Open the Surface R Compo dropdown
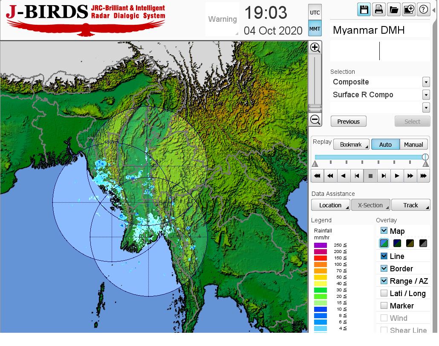439x346 pixels. (426, 95)
